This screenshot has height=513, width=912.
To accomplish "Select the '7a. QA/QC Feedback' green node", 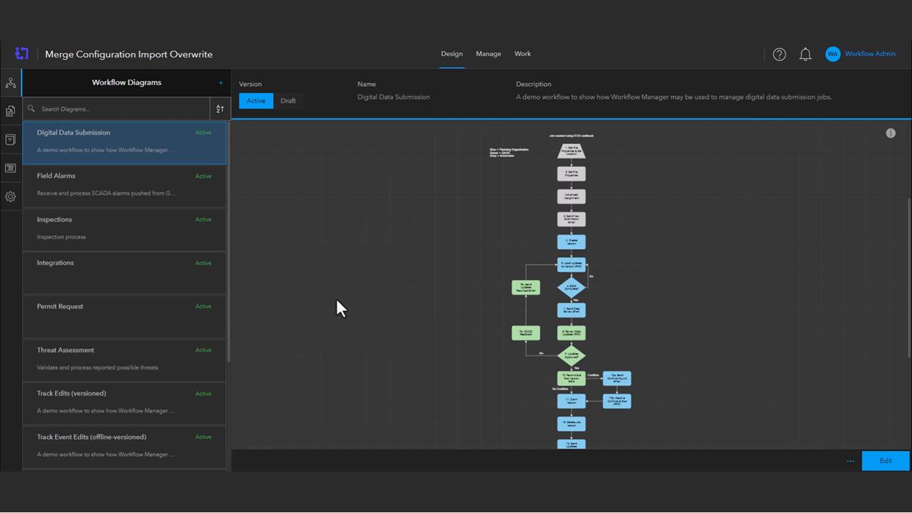I will click(x=526, y=333).
